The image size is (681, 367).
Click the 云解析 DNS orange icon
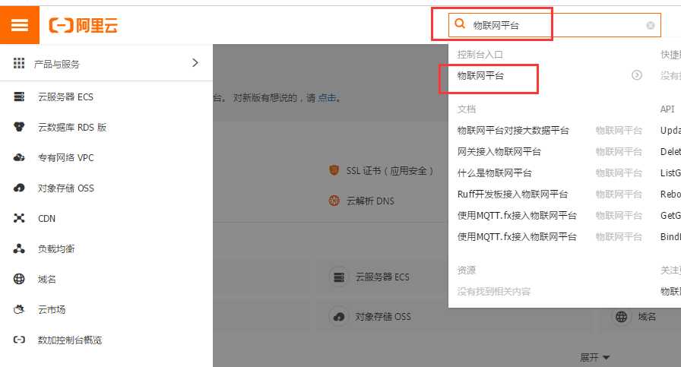point(334,201)
